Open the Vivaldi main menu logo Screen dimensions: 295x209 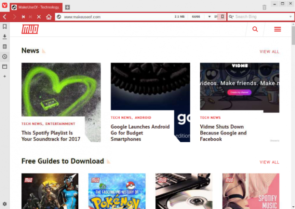click(x=5, y=5)
